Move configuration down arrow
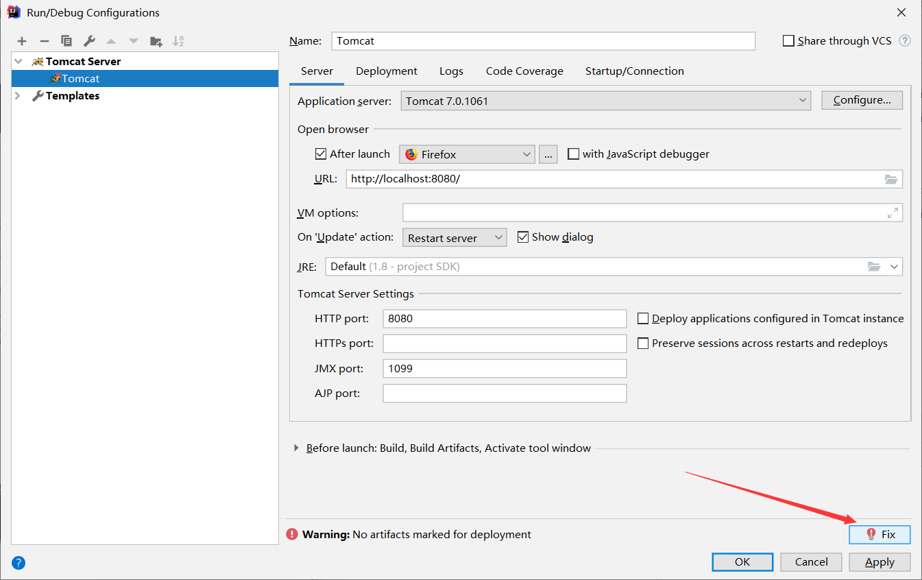Image resolution: width=922 pixels, height=580 pixels. tap(134, 41)
